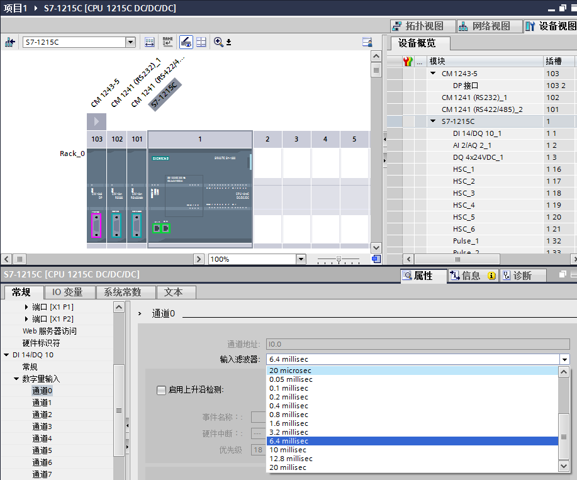Click scroll up arrow of property tree
This screenshot has height=480, width=577.
pos(119,307)
